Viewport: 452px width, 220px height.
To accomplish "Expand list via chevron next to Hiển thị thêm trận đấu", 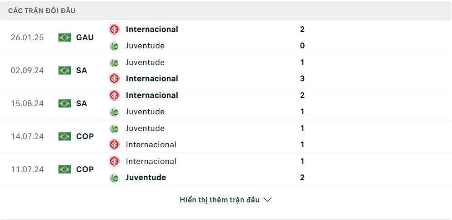I will 267,200.
